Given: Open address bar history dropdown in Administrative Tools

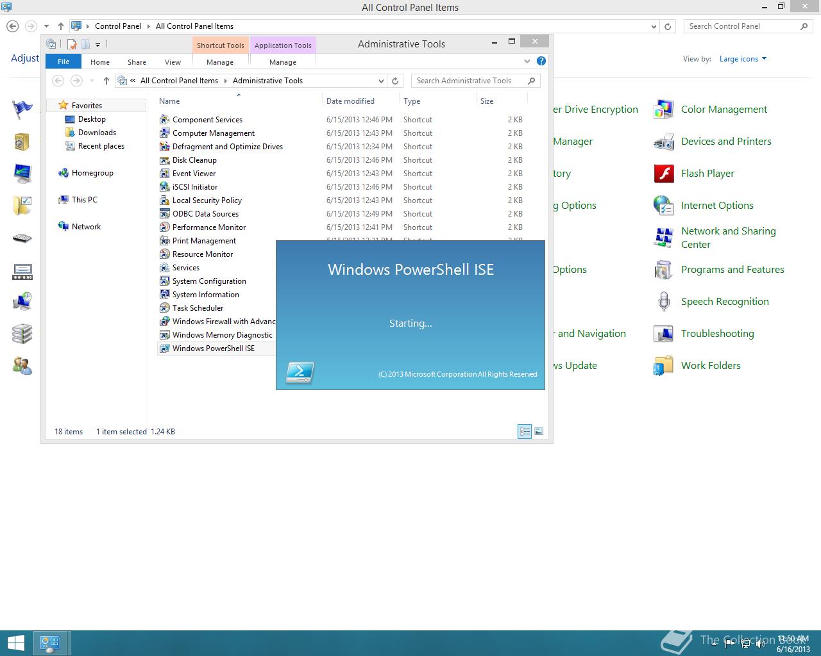Looking at the screenshot, I should [x=381, y=81].
